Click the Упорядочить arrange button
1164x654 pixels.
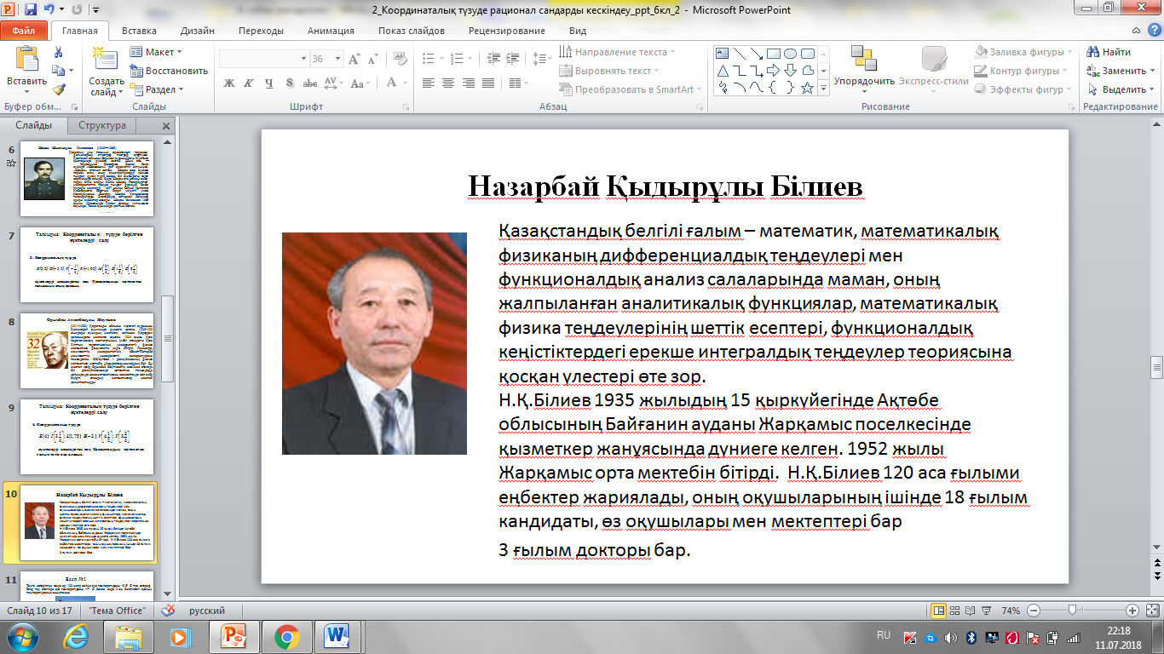[x=863, y=66]
